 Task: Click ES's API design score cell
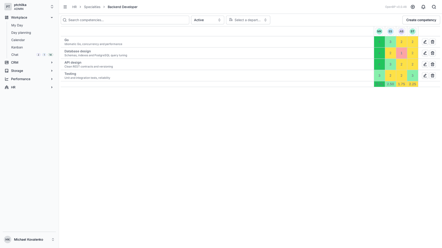point(390,64)
